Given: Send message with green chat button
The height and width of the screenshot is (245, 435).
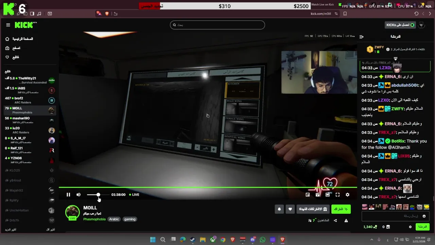Looking at the screenshot, I should (x=422, y=227).
